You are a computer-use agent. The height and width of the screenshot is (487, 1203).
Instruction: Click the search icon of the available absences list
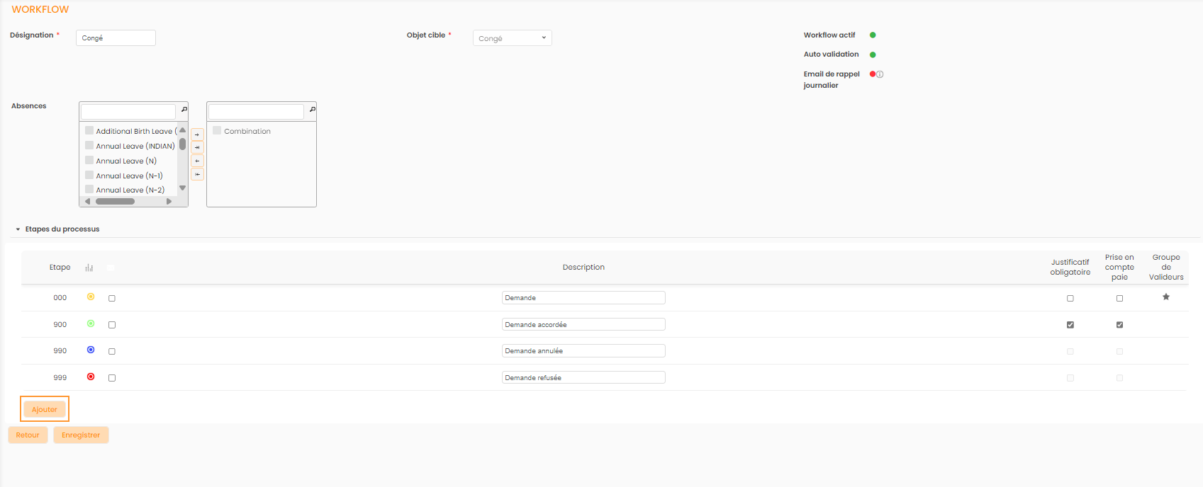(x=184, y=110)
